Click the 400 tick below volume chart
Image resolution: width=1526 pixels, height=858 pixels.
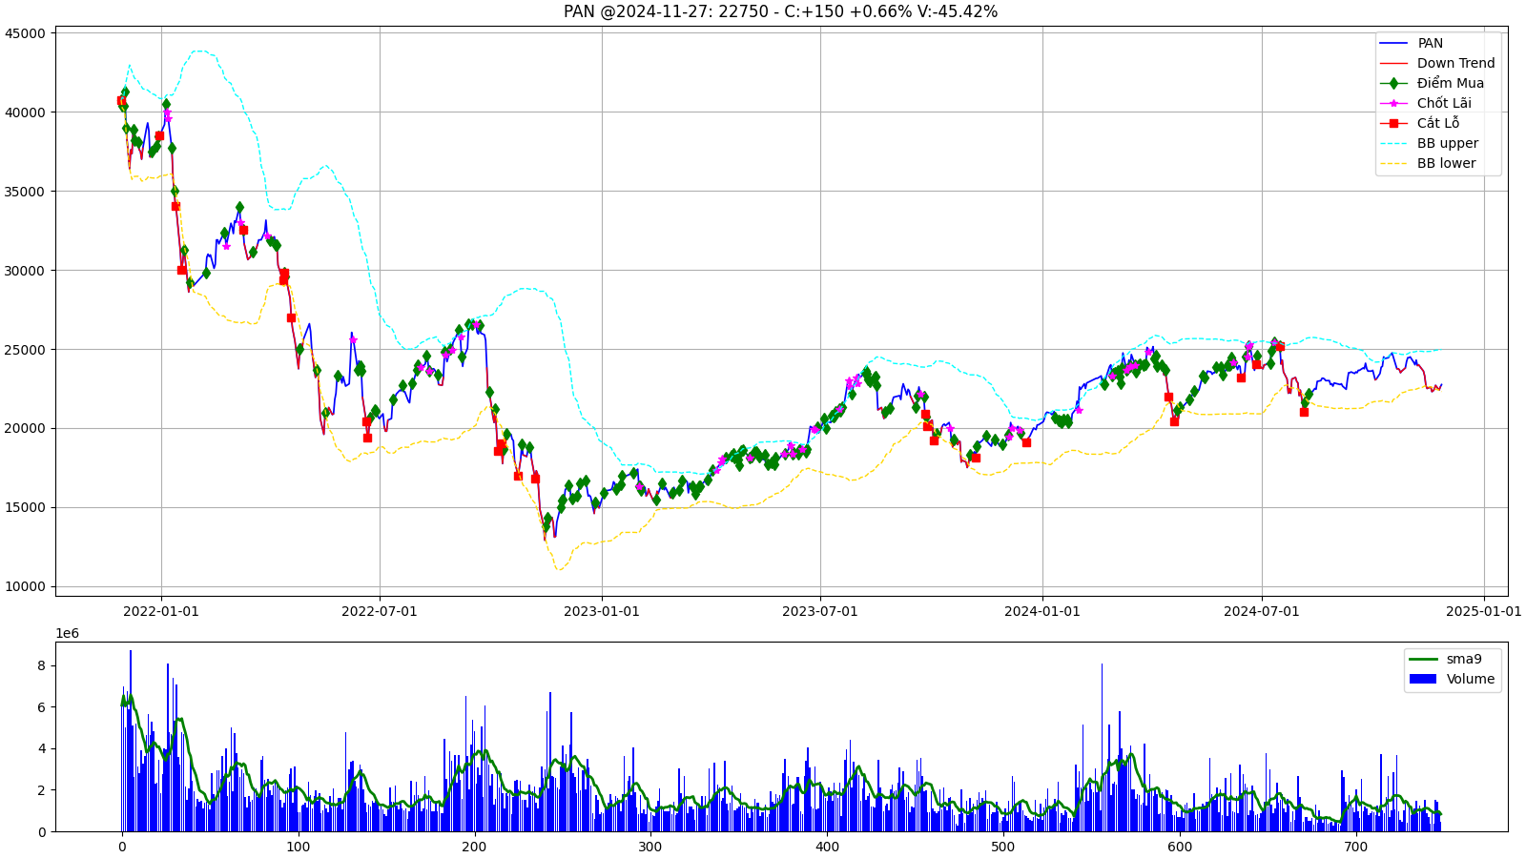[x=827, y=847]
